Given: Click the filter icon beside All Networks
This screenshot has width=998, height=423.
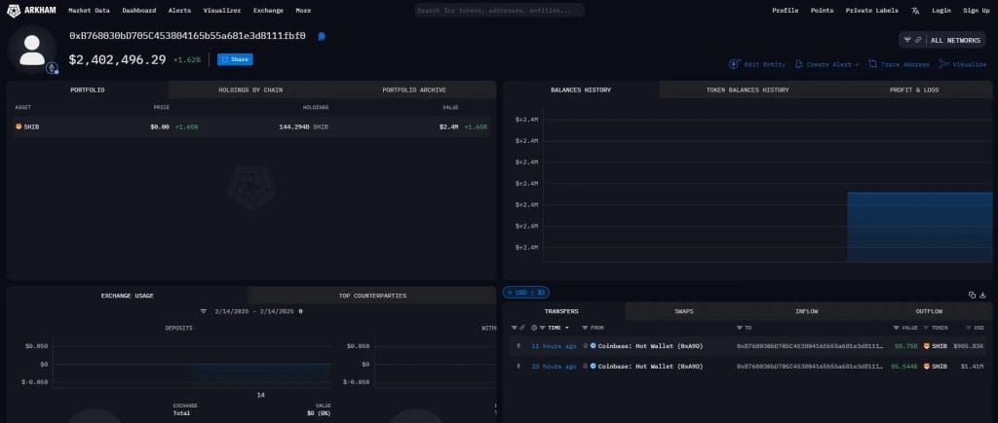Looking at the screenshot, I should 907,40.
